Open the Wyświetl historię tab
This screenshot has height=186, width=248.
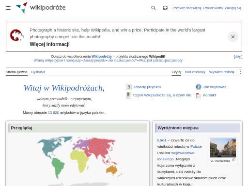(222, 72)
